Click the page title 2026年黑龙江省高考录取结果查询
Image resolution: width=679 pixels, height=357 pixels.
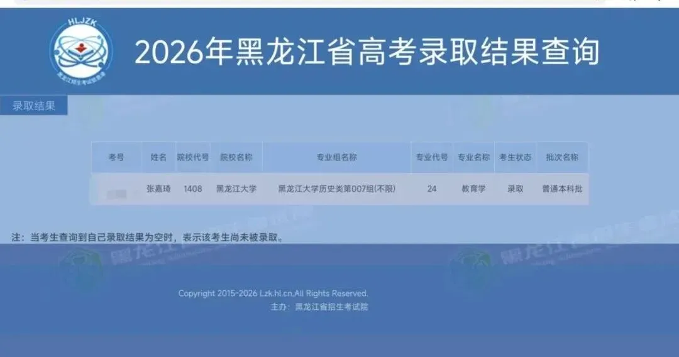(x=367, y=52)
